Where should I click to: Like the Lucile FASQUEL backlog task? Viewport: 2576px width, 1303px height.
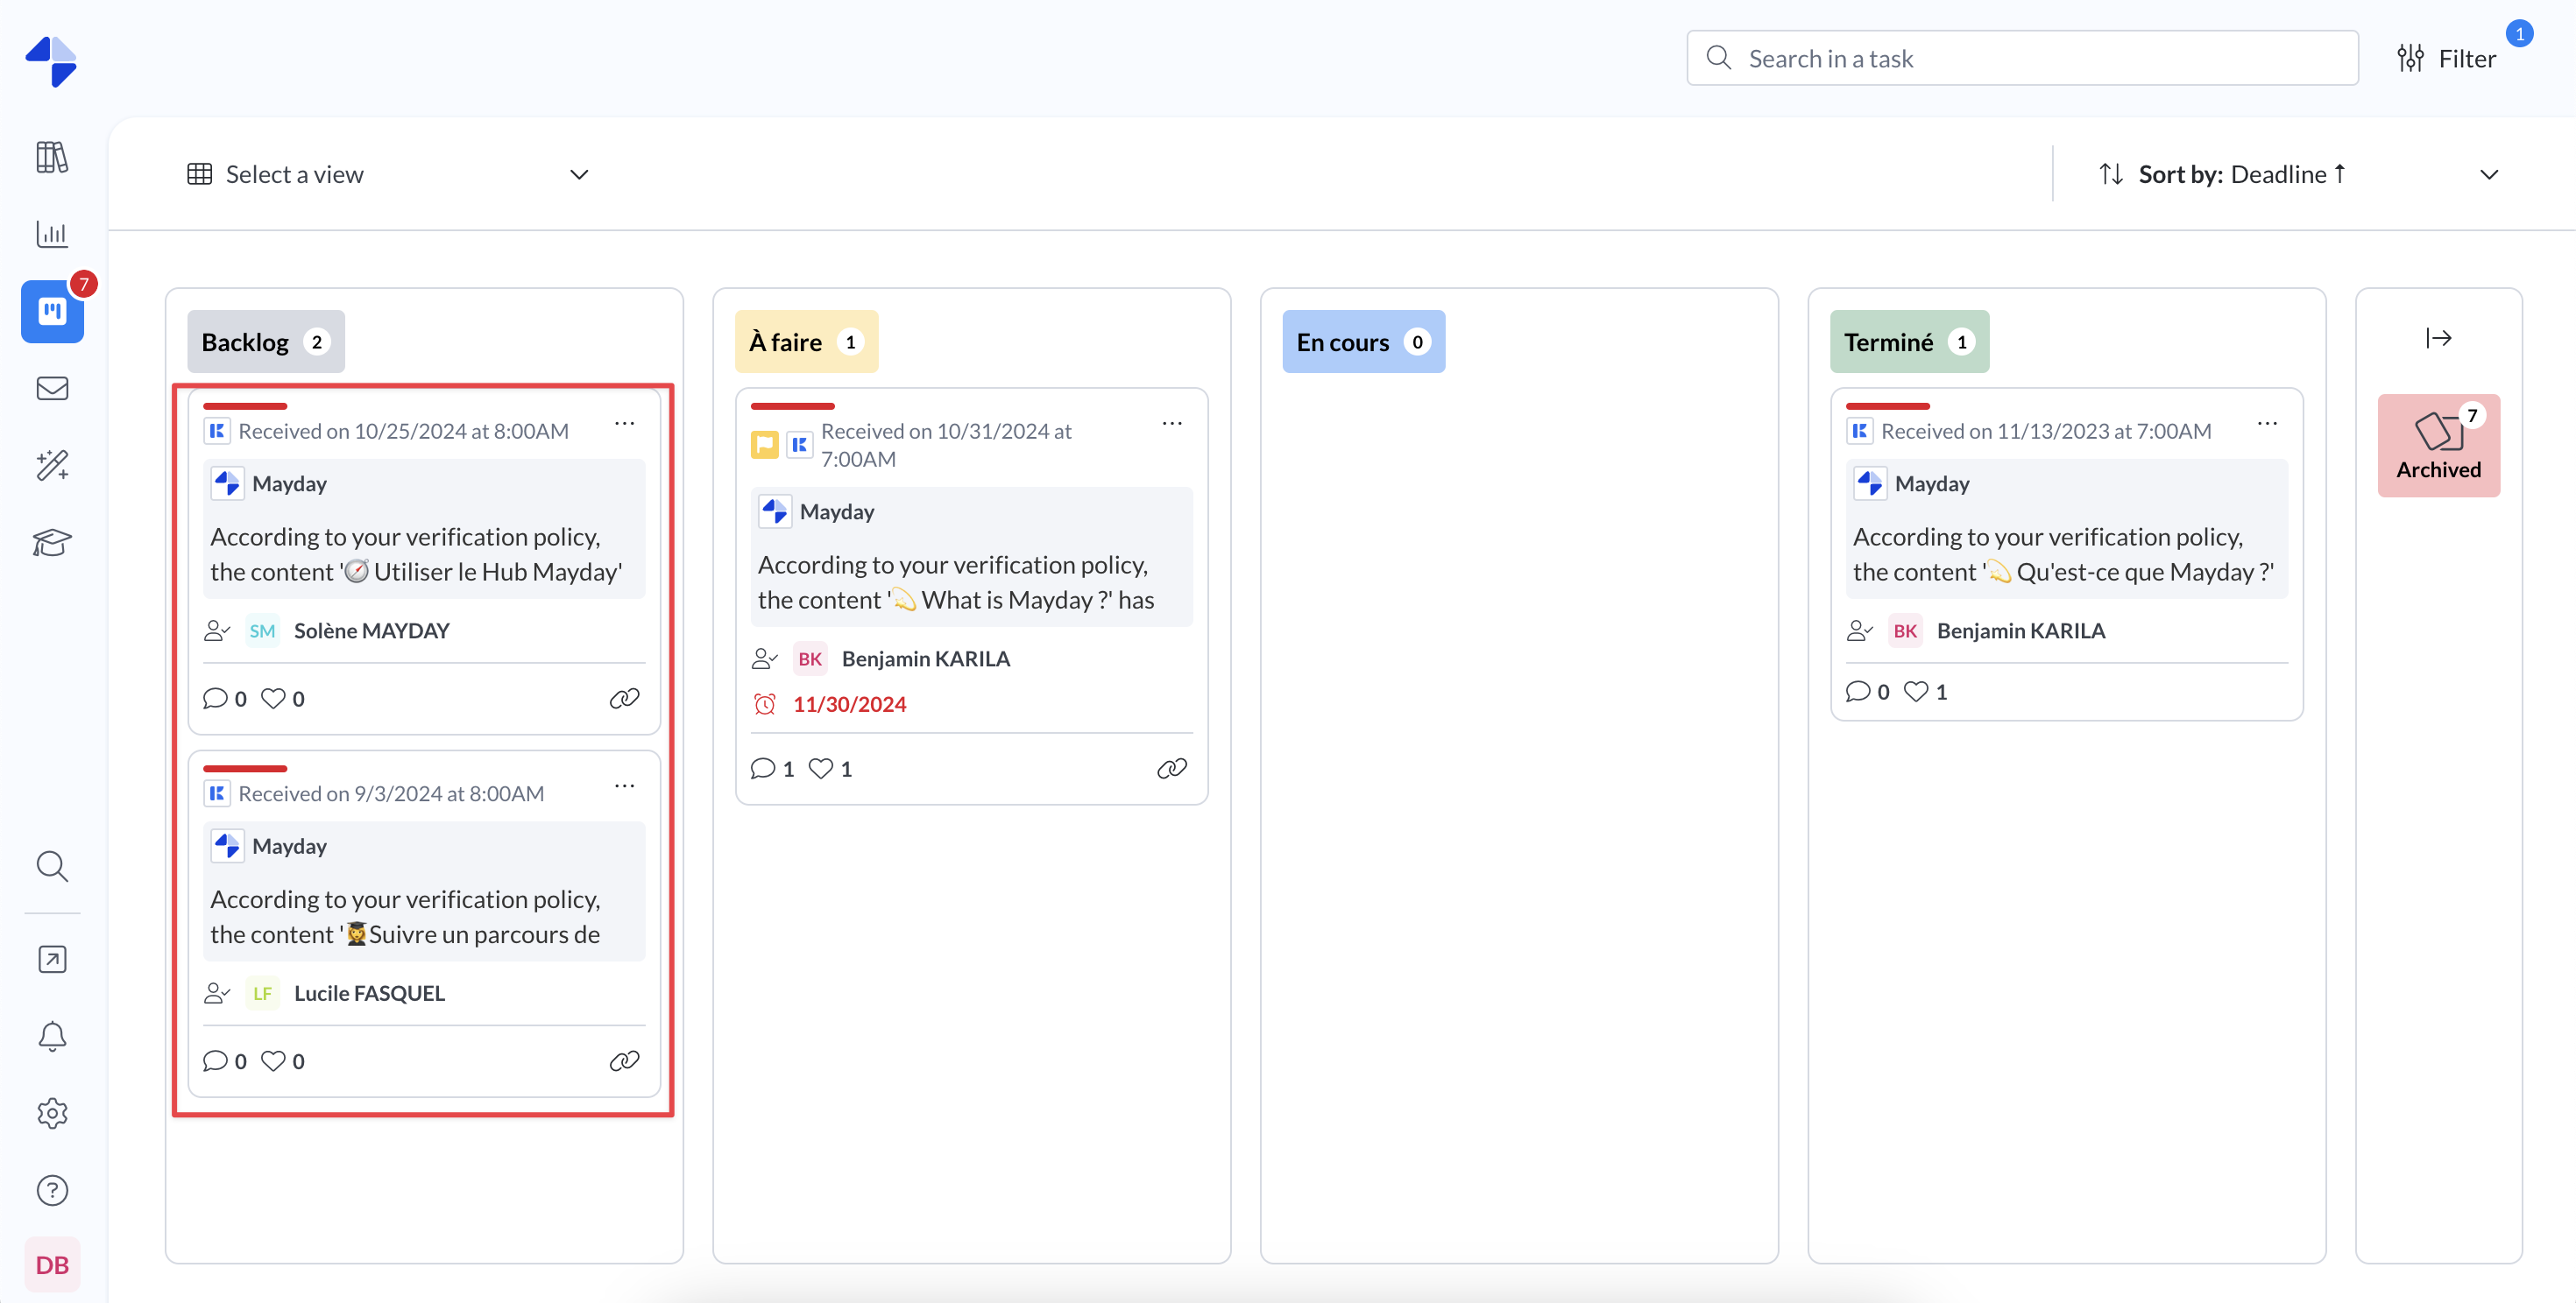click(273, 1061)
